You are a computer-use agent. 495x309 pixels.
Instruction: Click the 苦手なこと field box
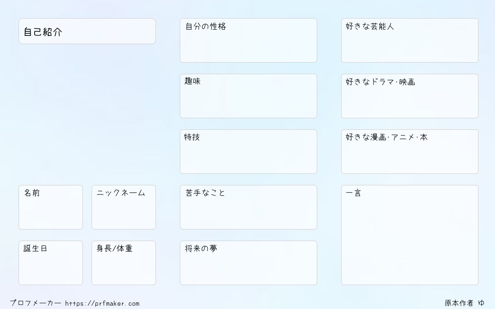(248, 207)
